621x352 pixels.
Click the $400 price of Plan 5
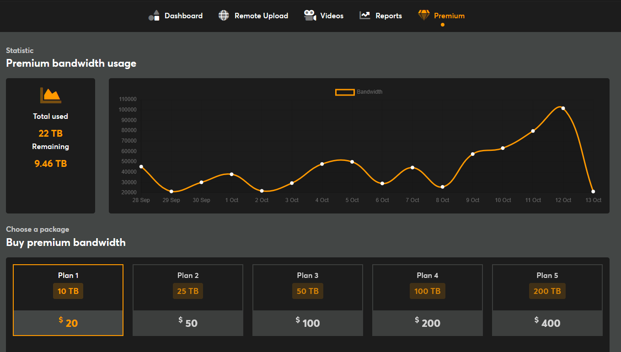pos(547,323)
